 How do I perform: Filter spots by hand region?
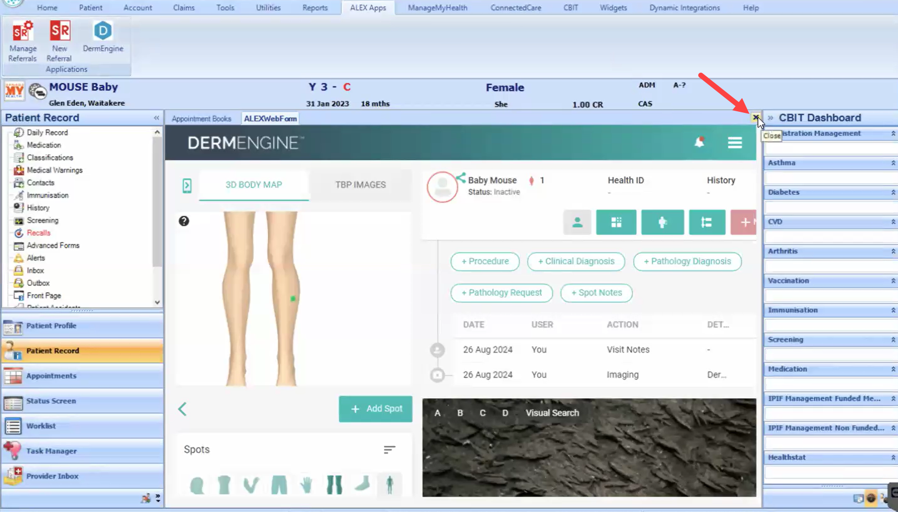(x=306, y=485)
